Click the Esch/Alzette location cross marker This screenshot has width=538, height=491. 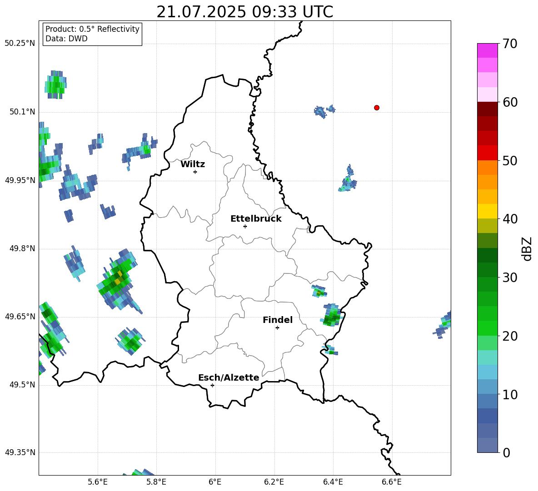point(212,385)
